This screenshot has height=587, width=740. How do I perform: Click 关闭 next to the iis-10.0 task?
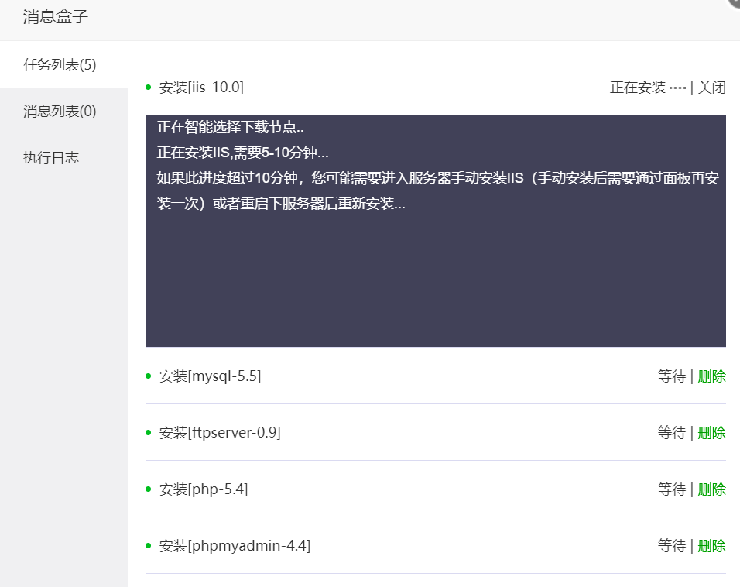[711, 88]
